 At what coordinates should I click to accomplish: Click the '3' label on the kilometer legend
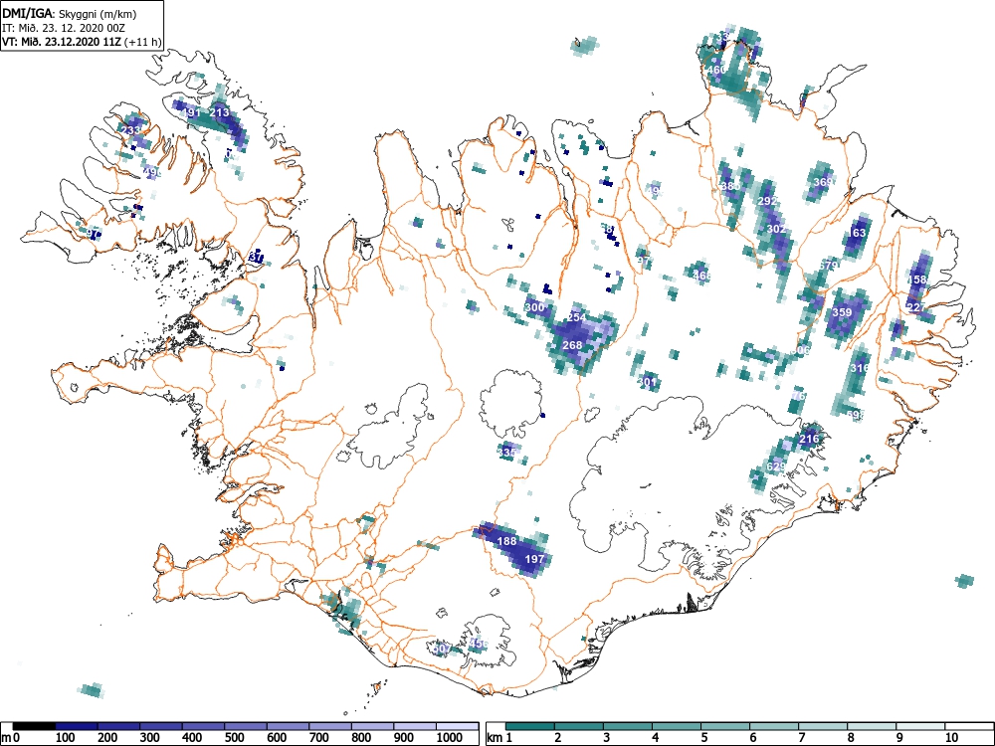(607, 738)
